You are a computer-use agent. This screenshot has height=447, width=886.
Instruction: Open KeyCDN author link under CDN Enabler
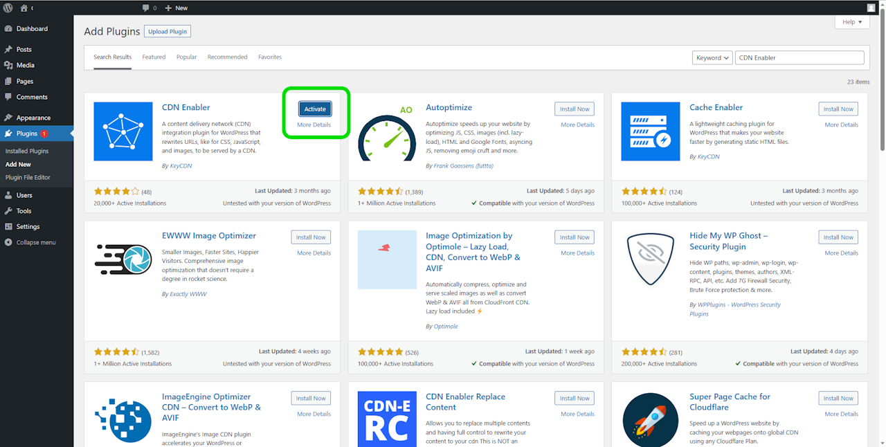pyautogui.click(x=180, y=167)
